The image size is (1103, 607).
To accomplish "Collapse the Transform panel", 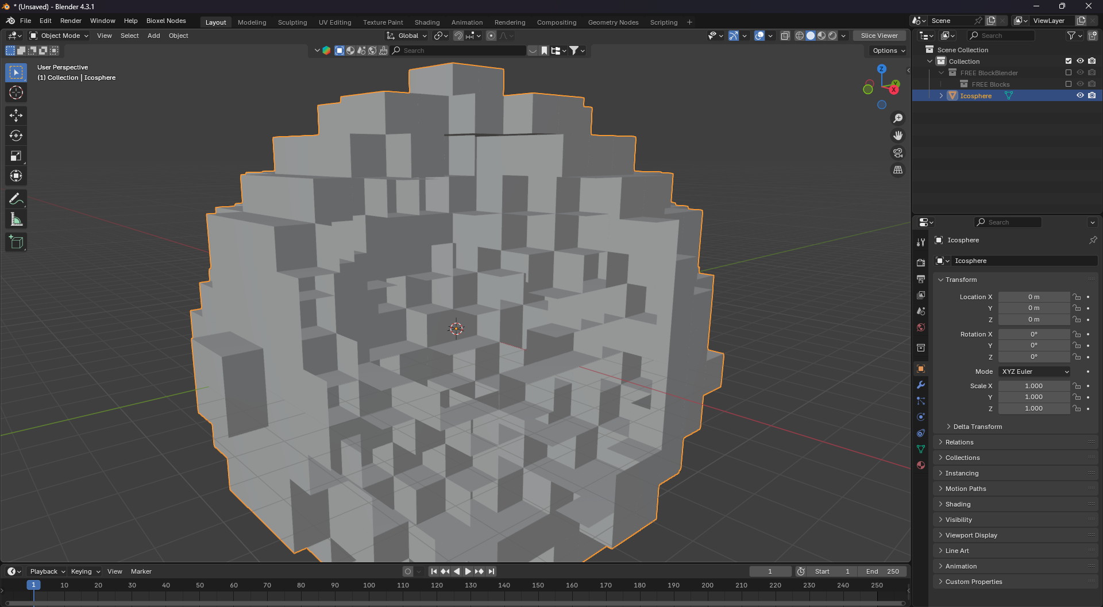I will pos(961,280).
